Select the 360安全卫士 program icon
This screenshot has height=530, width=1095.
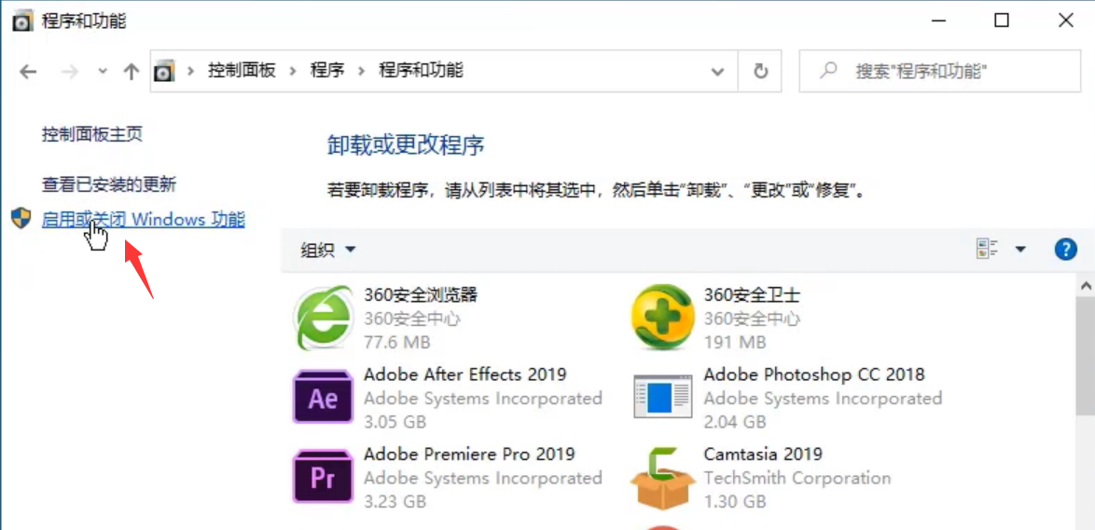coord(661,318)
